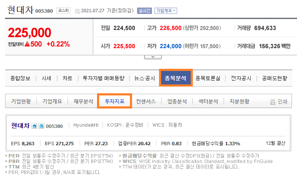The image size is (297, 179).
Task: Click the printer icon beside 인쇄
Action: 273,102
